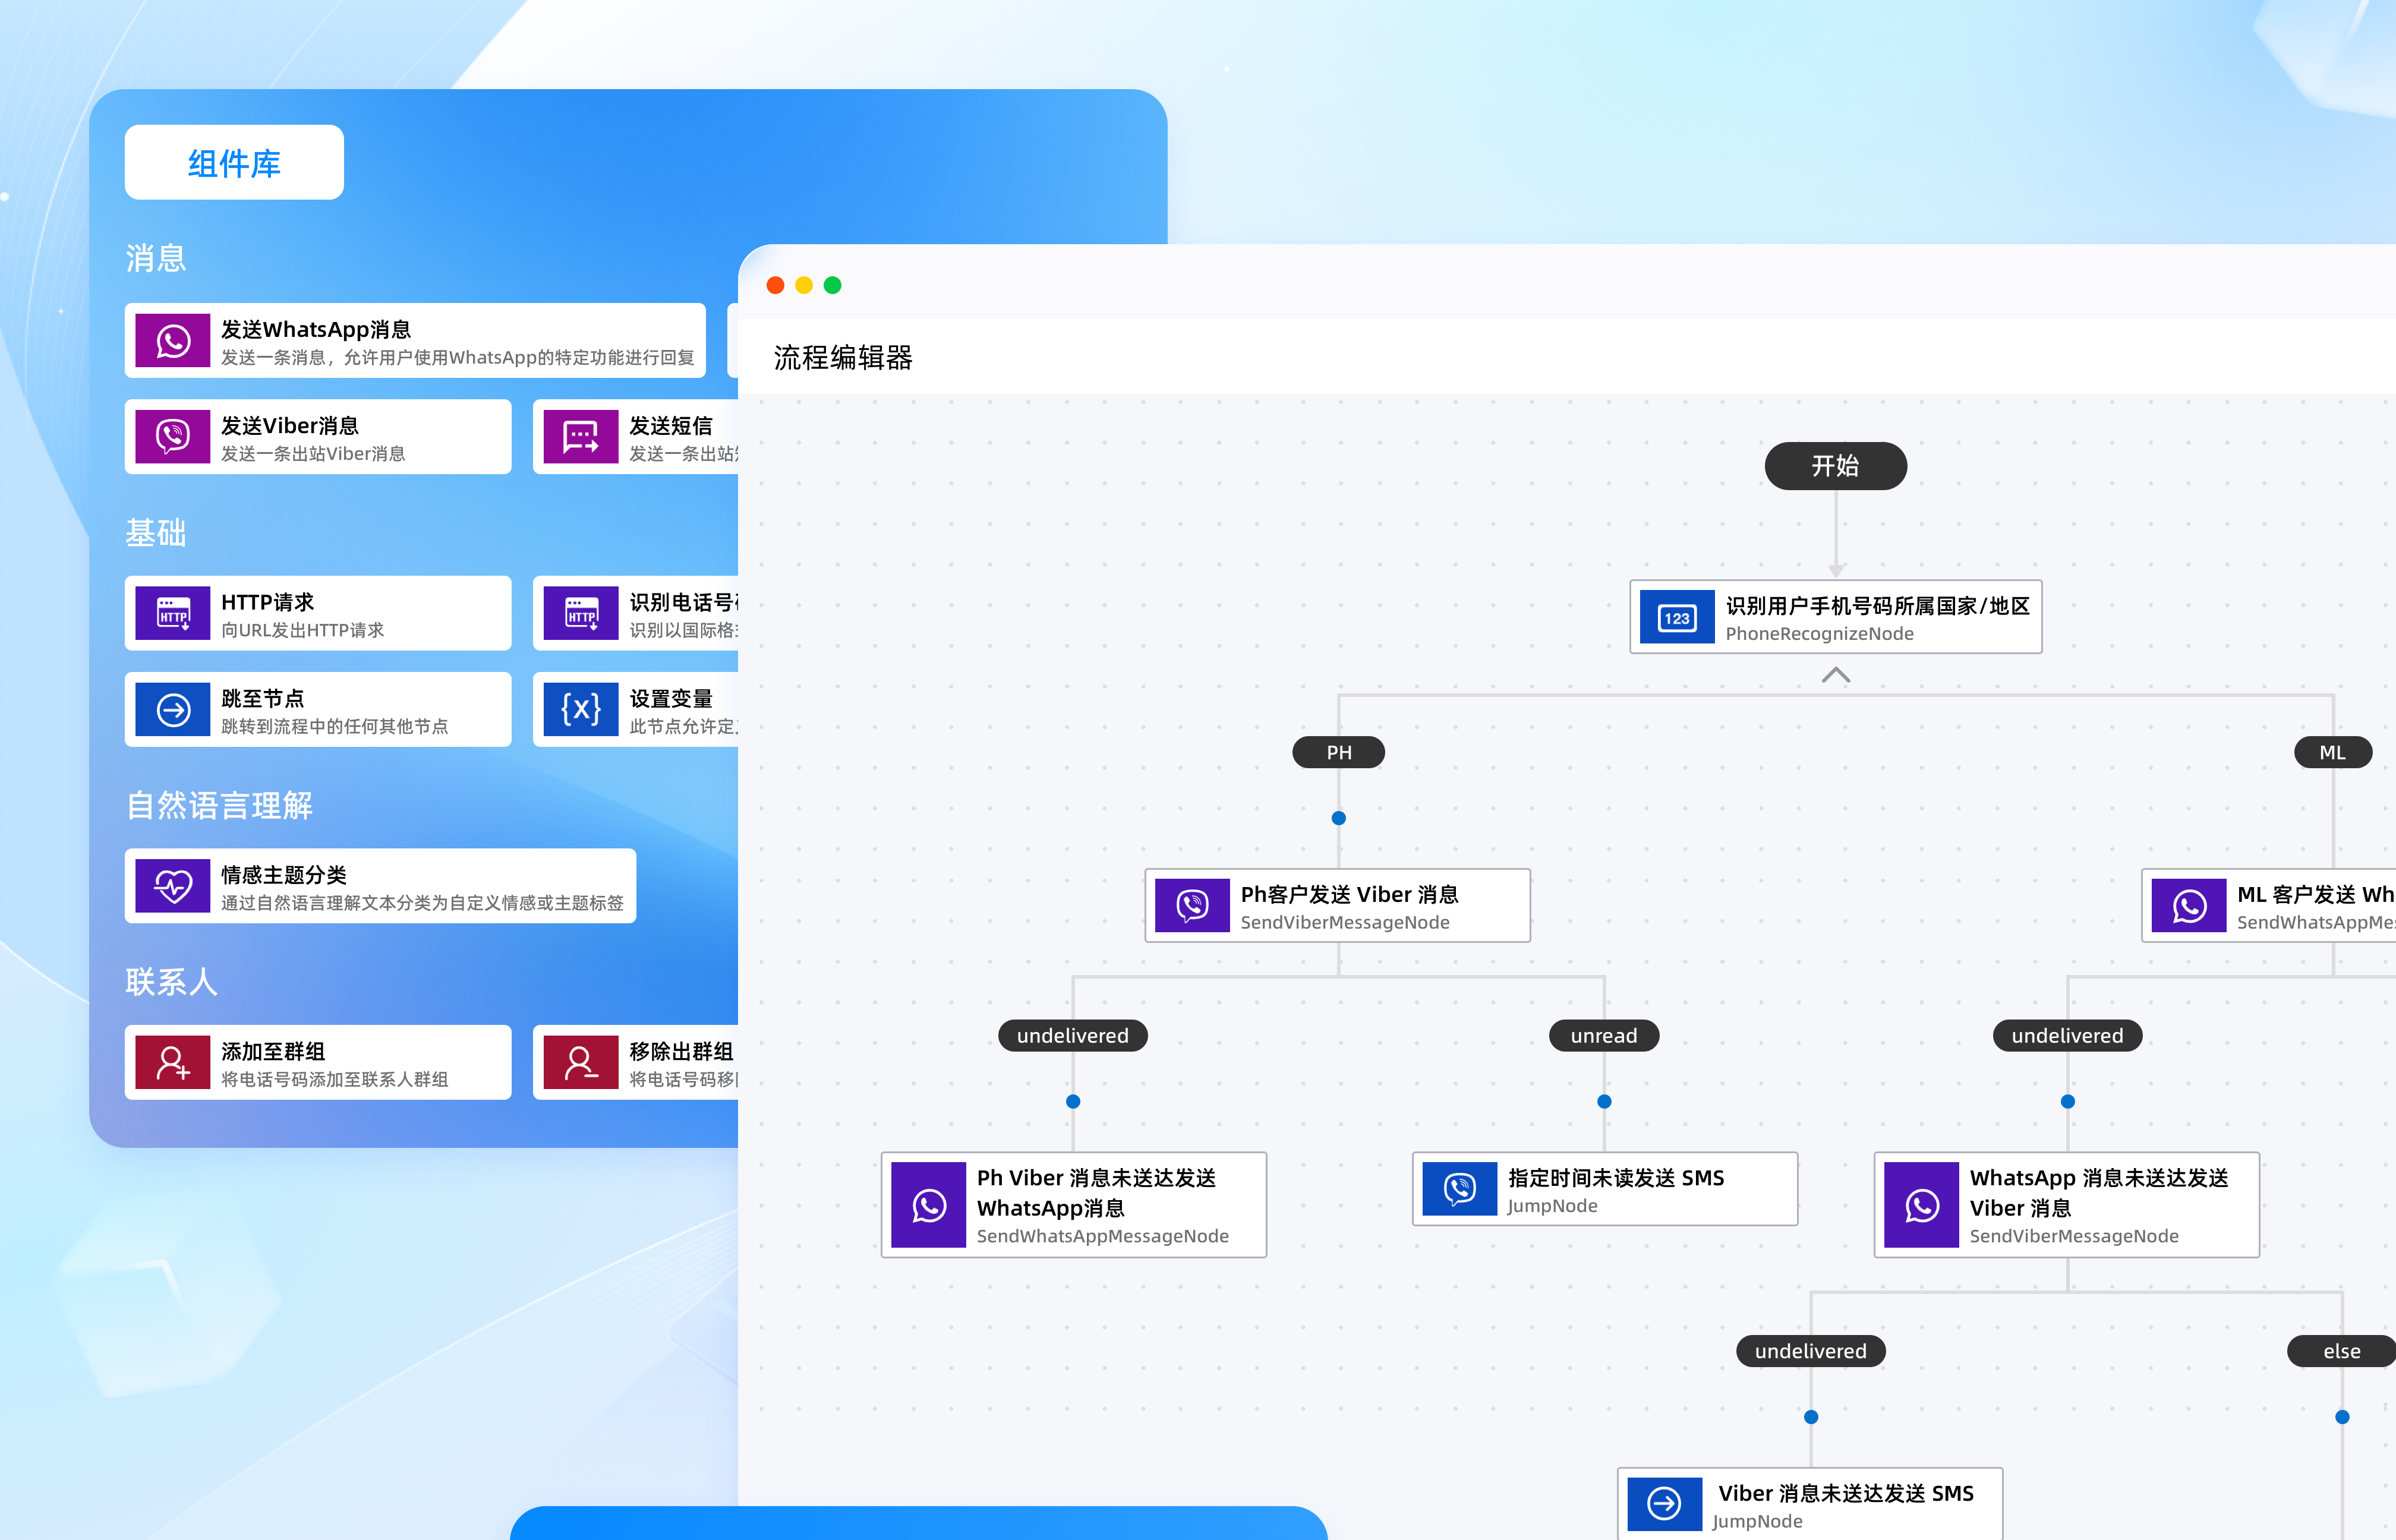The image size is (2396, 1540).
Task: Click the HTTP请求 component icon
Action: pos(173,613)
